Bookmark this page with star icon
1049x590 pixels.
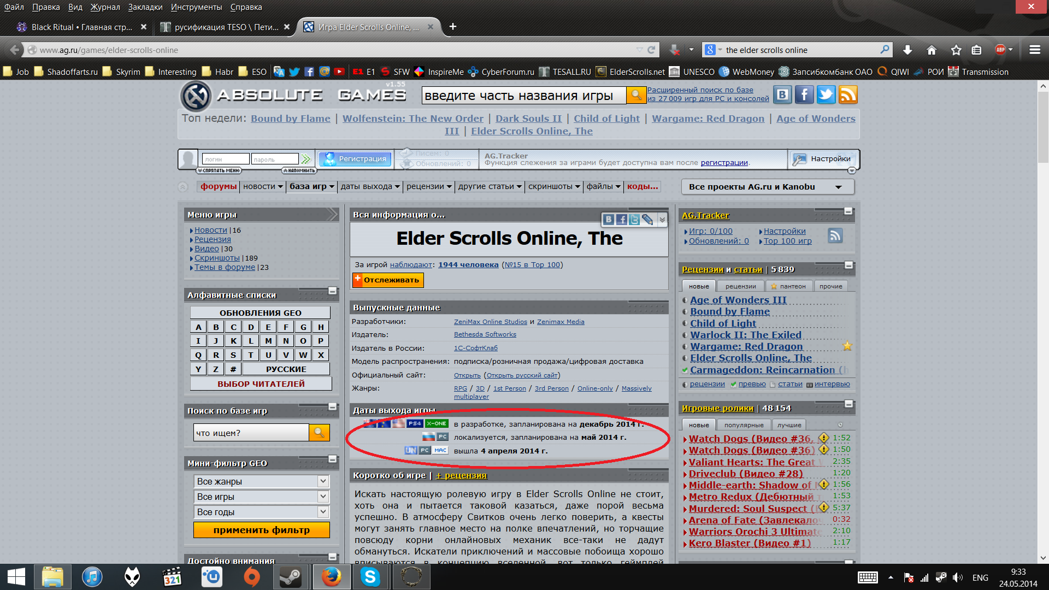coord(956,50)
